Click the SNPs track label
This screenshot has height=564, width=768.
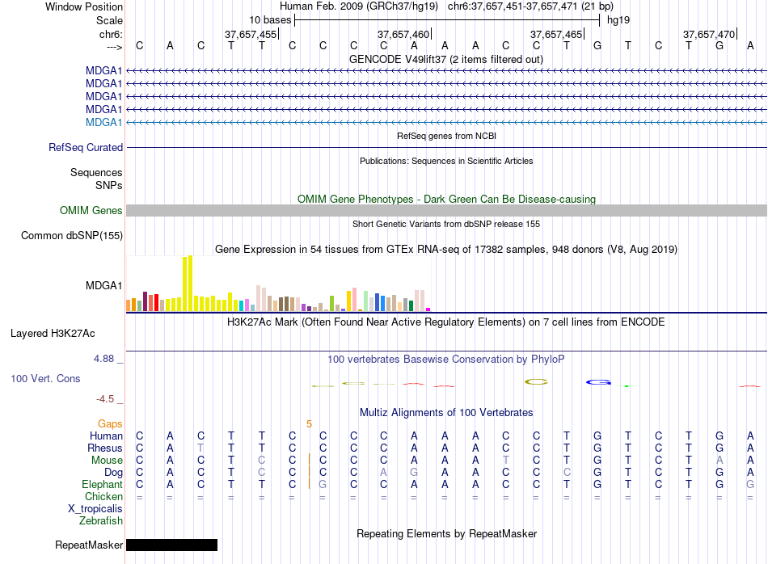pyautogui.click(x=109, y=185)
